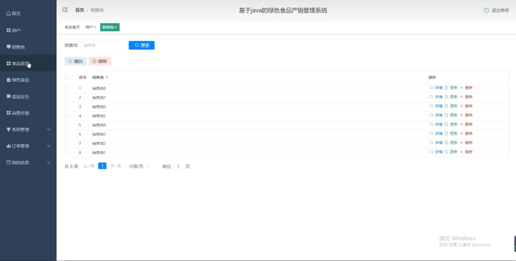This screenshot has width=516, height=261.
Task: Open details (详情) for row 销售地2
Action: pos(436,143)
